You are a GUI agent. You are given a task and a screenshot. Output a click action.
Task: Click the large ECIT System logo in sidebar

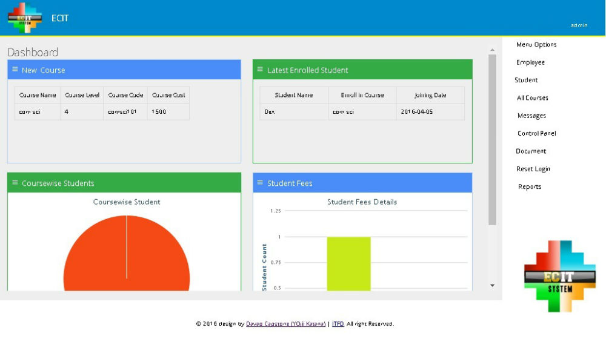(559, 276)
